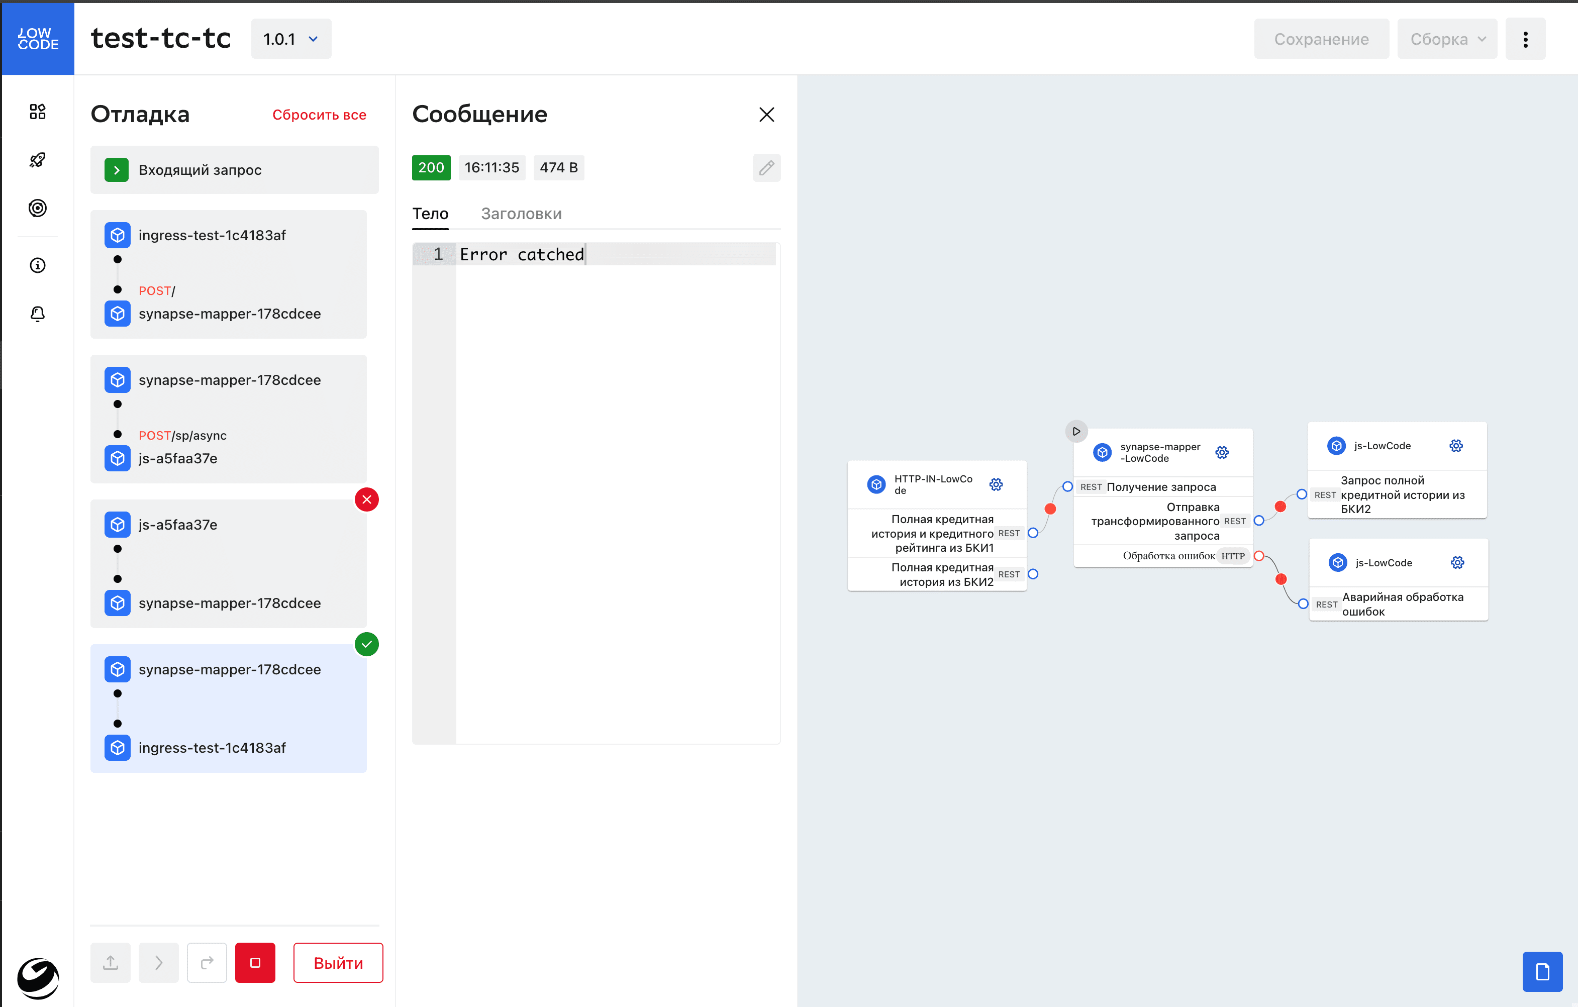Select the Тело tab

point(430,214)
